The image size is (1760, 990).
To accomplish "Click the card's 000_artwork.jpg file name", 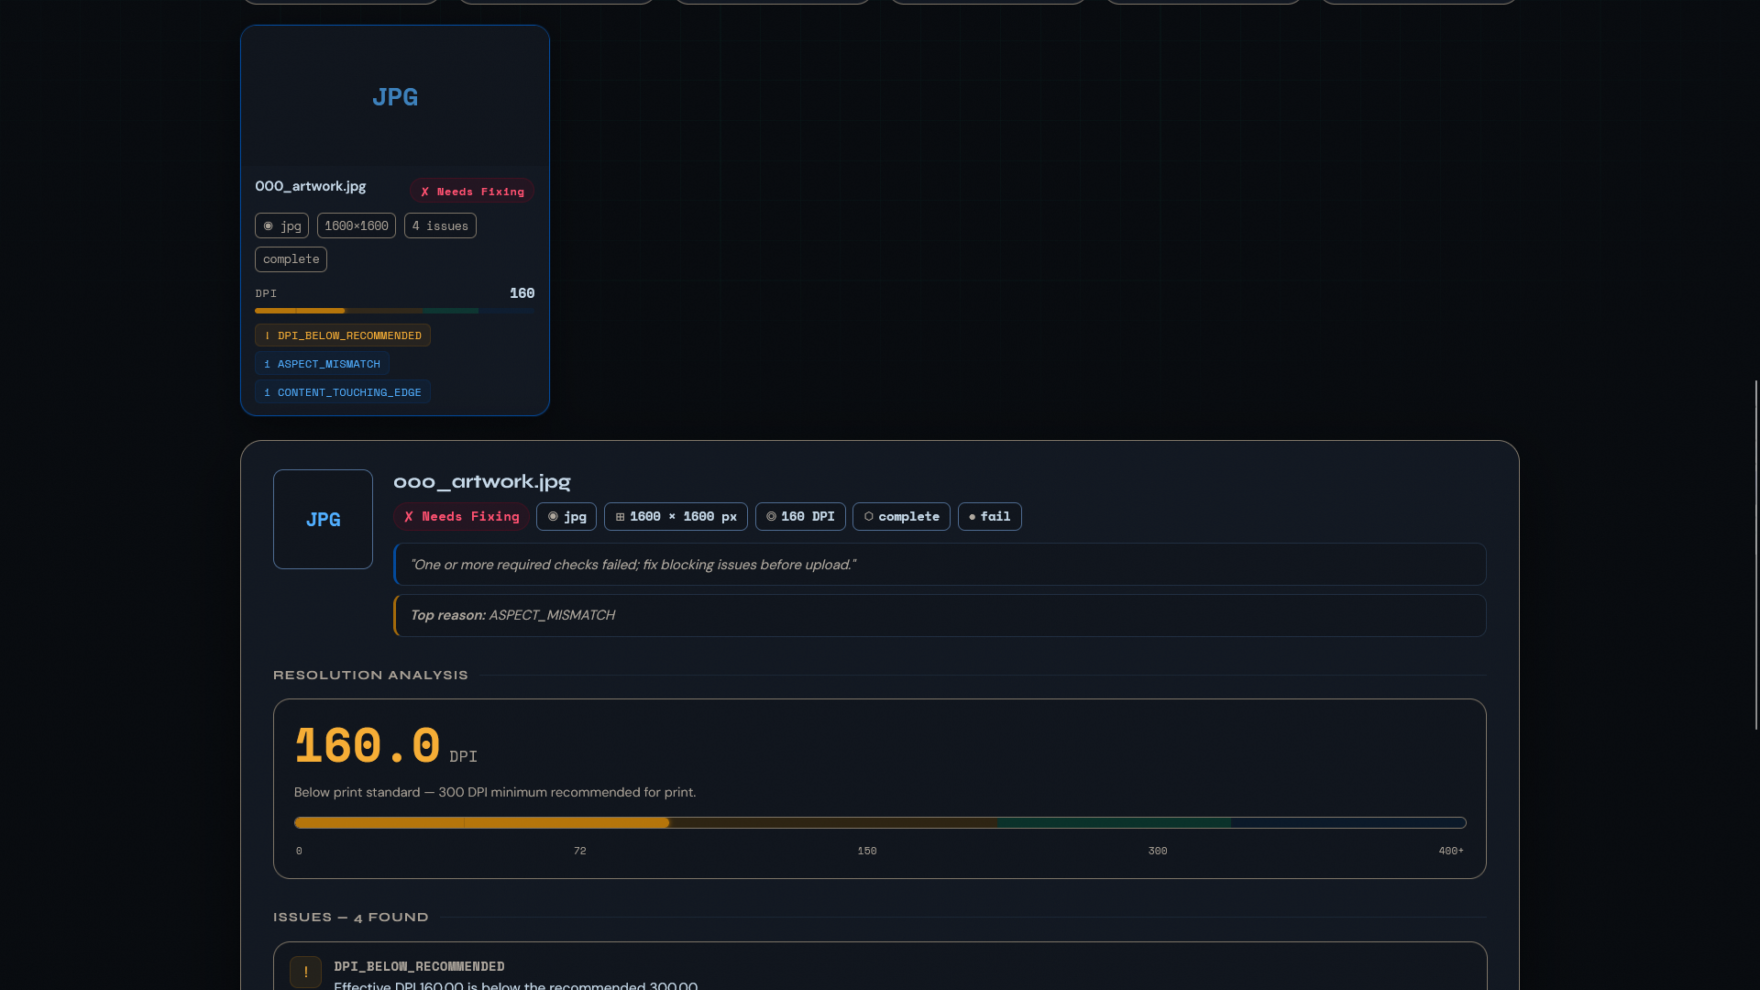I will click(x=311, y=186).
